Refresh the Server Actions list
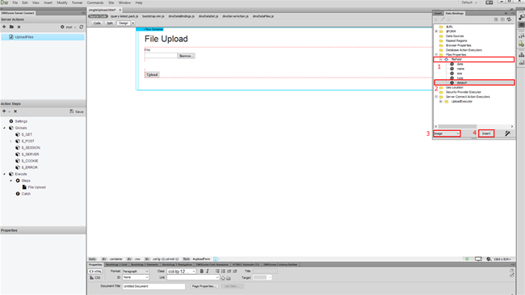 click(x=81, y=27)
